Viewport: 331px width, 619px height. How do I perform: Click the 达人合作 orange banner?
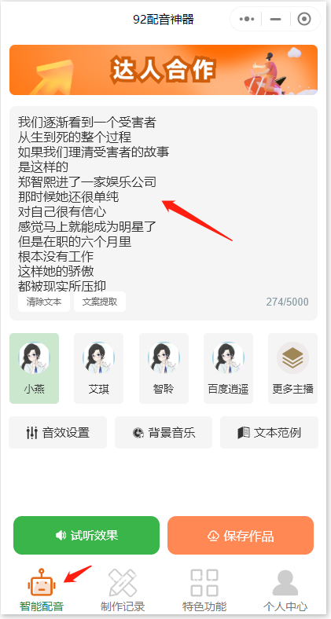(x=164, y=70)
